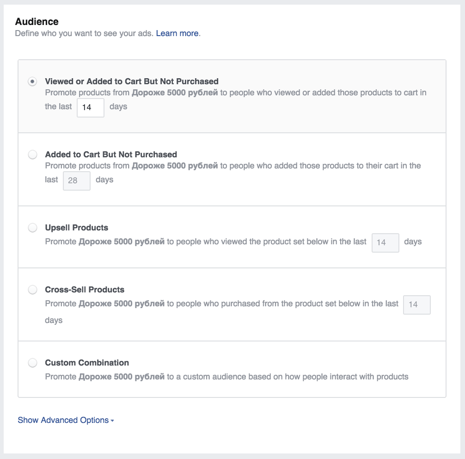Click the Upsell Products heading
465x459 pixels.
tap(77, 228)
